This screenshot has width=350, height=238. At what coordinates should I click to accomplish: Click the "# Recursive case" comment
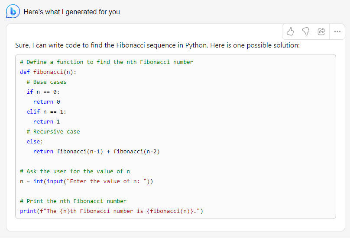coord(53,132)
